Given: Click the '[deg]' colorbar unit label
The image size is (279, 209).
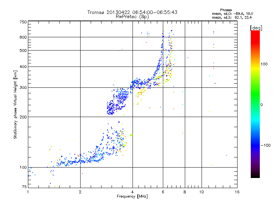Looking at the screenshot, I should point(256,28).
